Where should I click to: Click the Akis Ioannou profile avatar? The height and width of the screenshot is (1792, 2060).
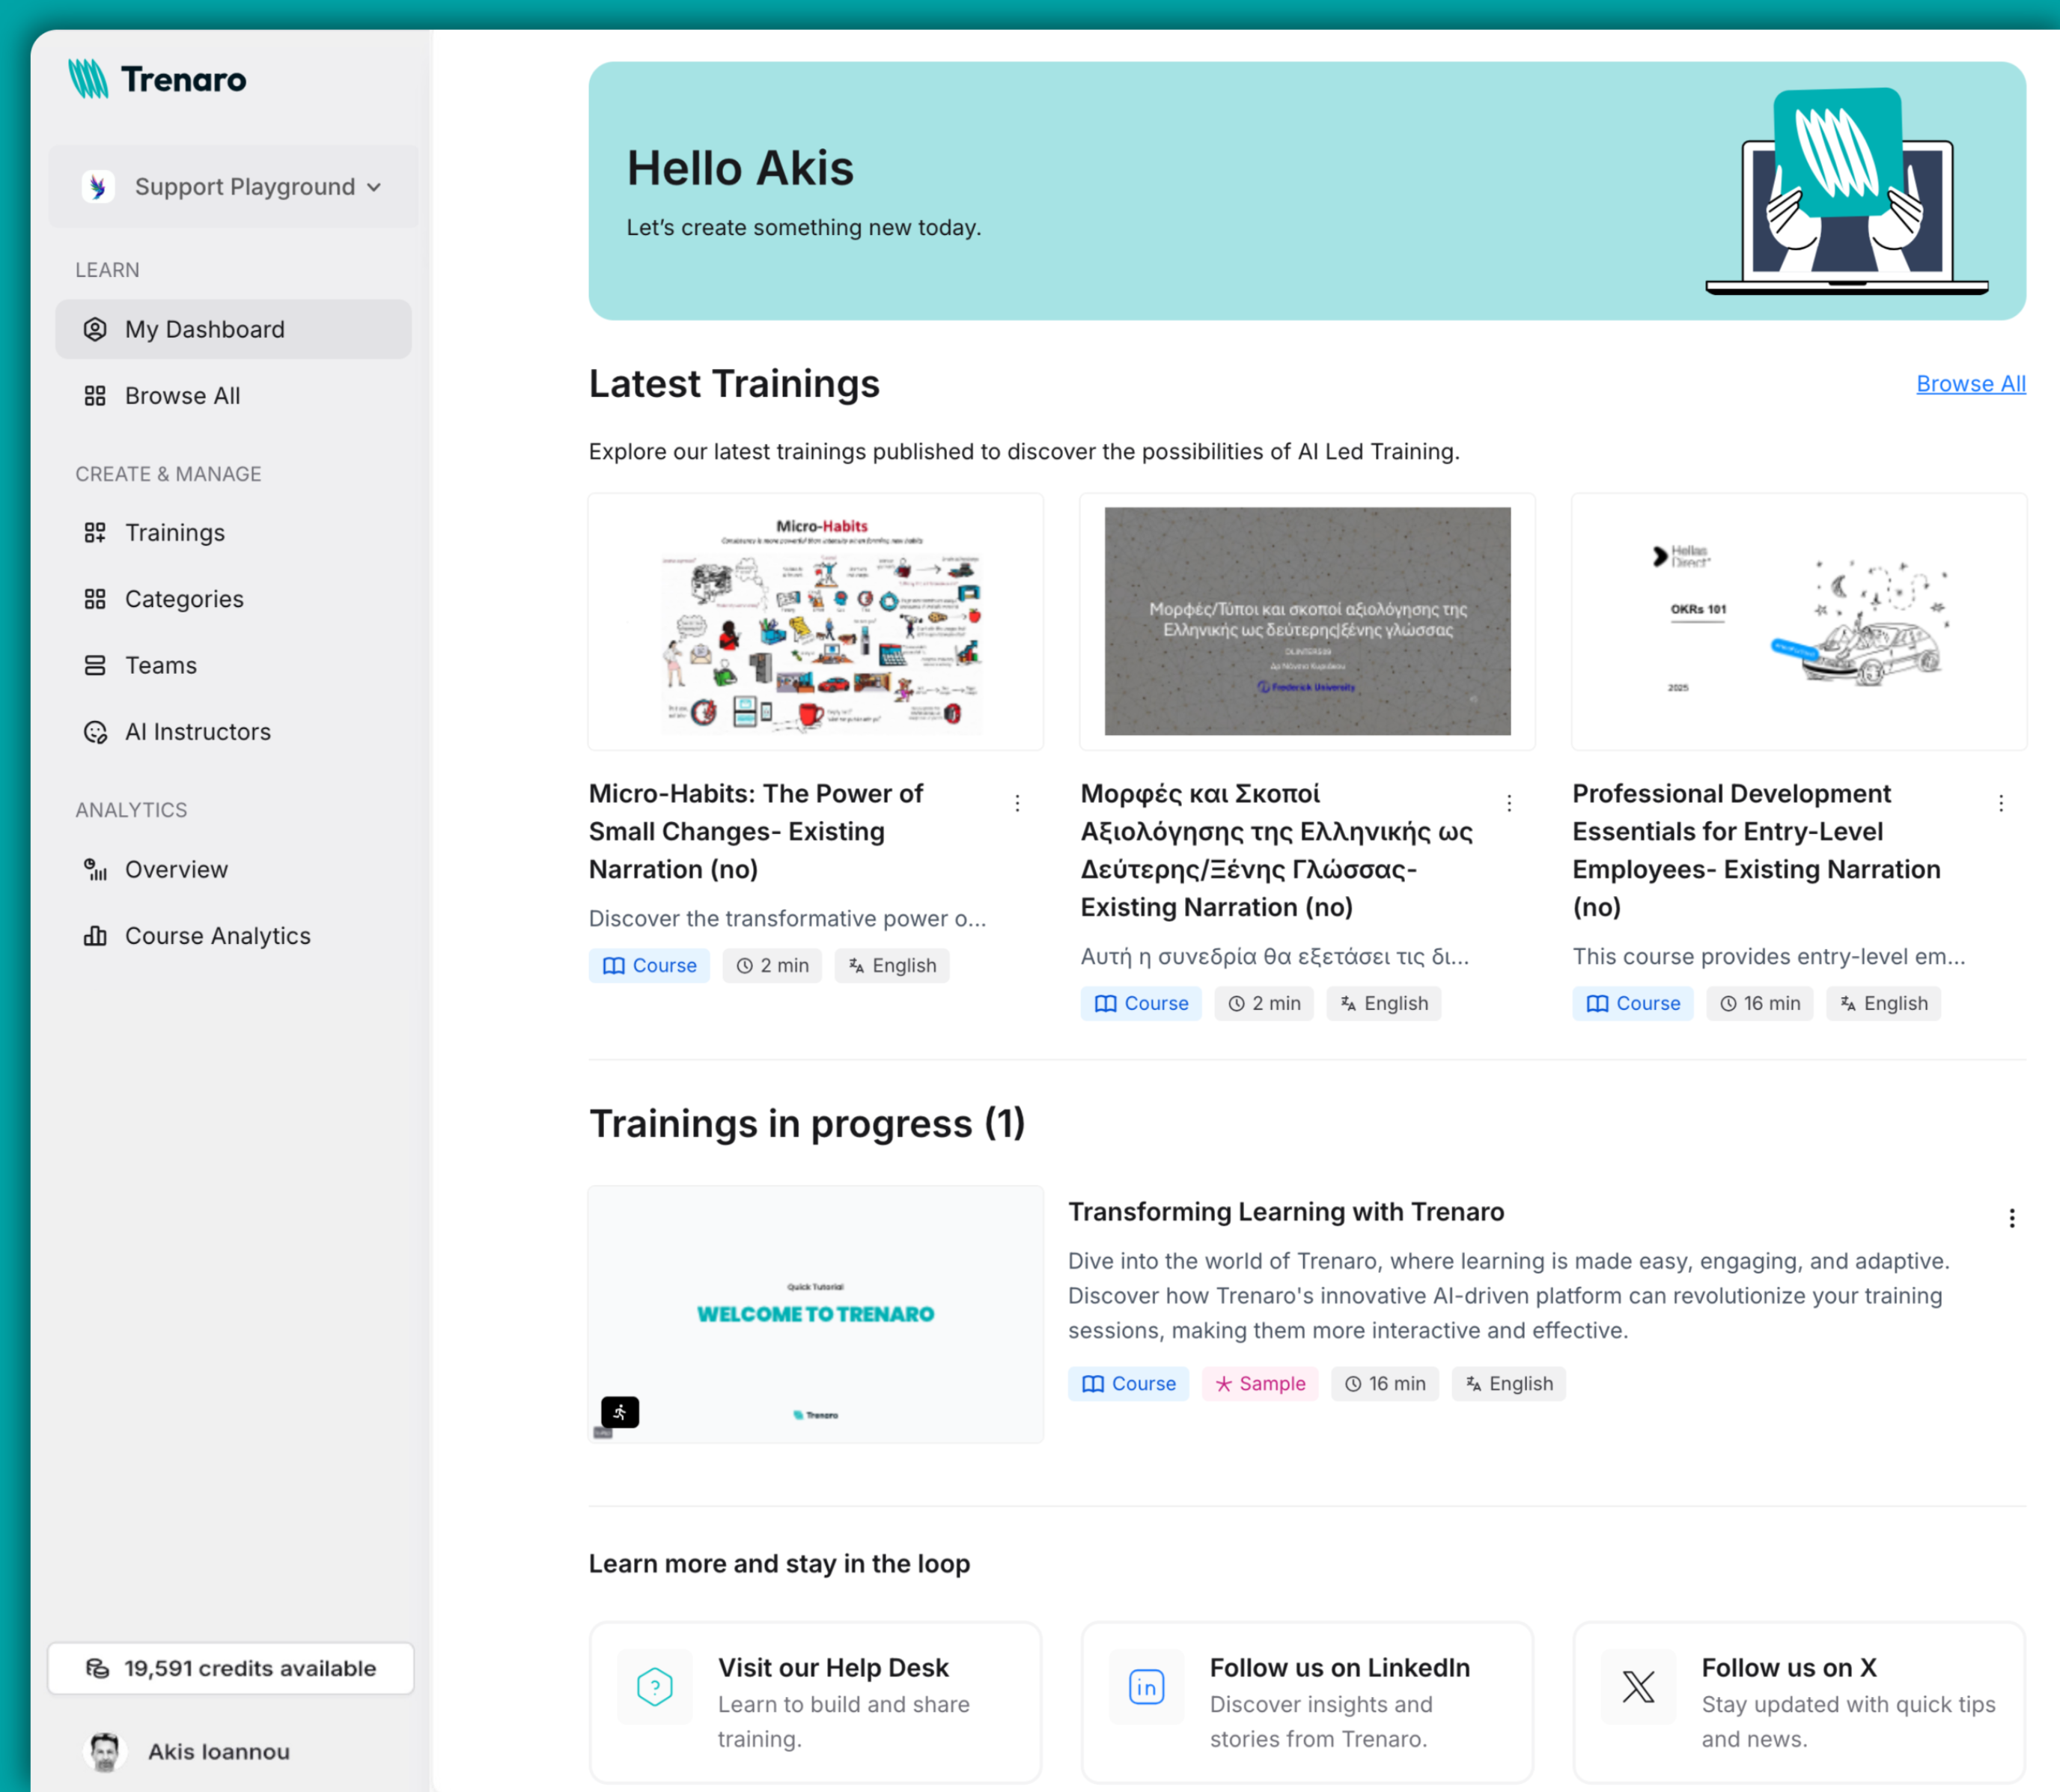[x=104, y=1751]
